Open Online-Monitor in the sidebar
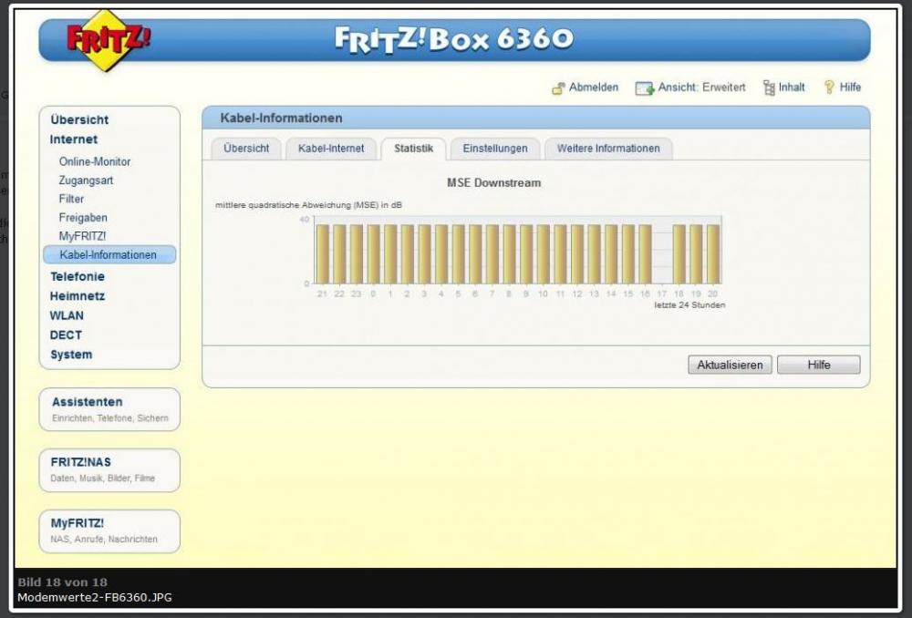The image size is (912, 618). (94, 161)
